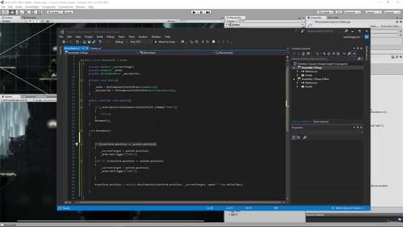
Task: Toggle Local handle rotation in Unity
Action: tap(67, 12)
